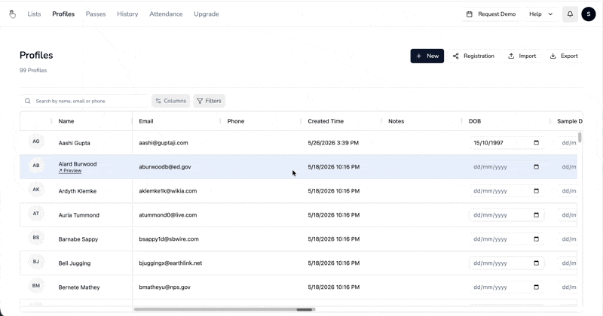Open the Registration share button
Screen dimensions: 603x316
[x=473, y=56]
